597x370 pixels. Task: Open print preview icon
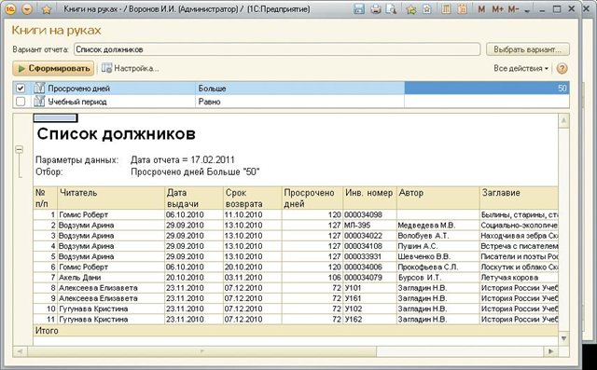(x=391, y=9)
